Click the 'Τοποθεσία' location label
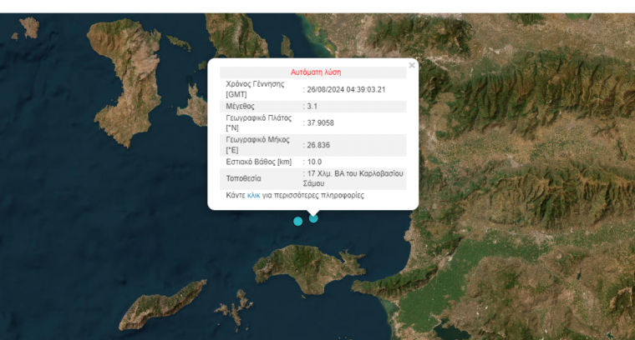The width and height of the screenshot is (635, 340). coord(244,178)
